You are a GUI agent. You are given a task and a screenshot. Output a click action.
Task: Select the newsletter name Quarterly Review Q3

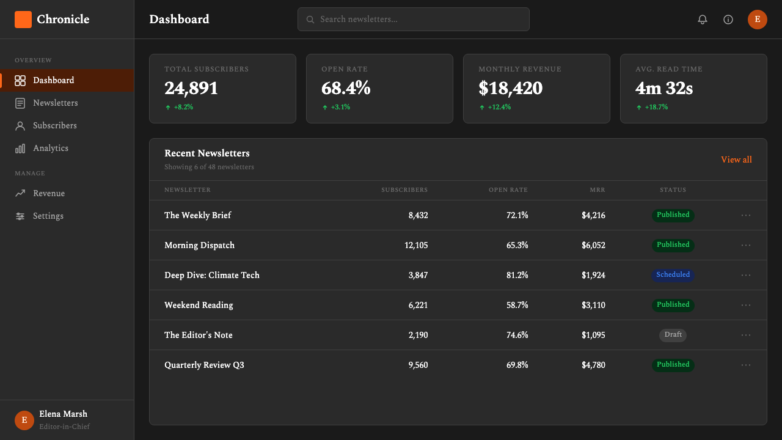point(204,365)
